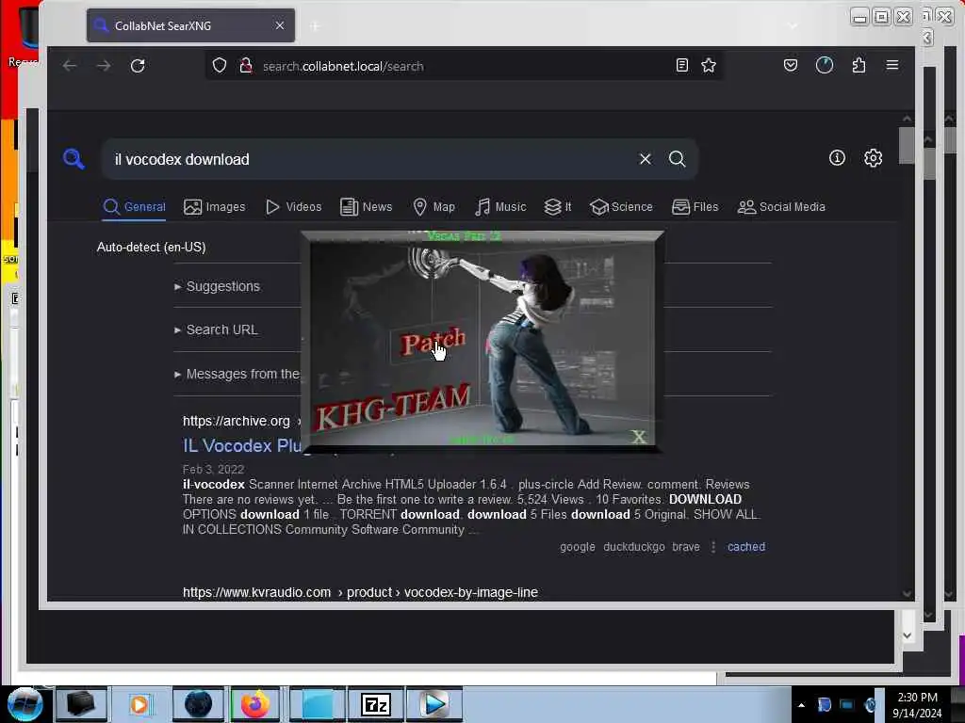The width and height of the screenshot is (965, 723).
Task: Click the red Patch button in keygen
Action: (433, 341)
